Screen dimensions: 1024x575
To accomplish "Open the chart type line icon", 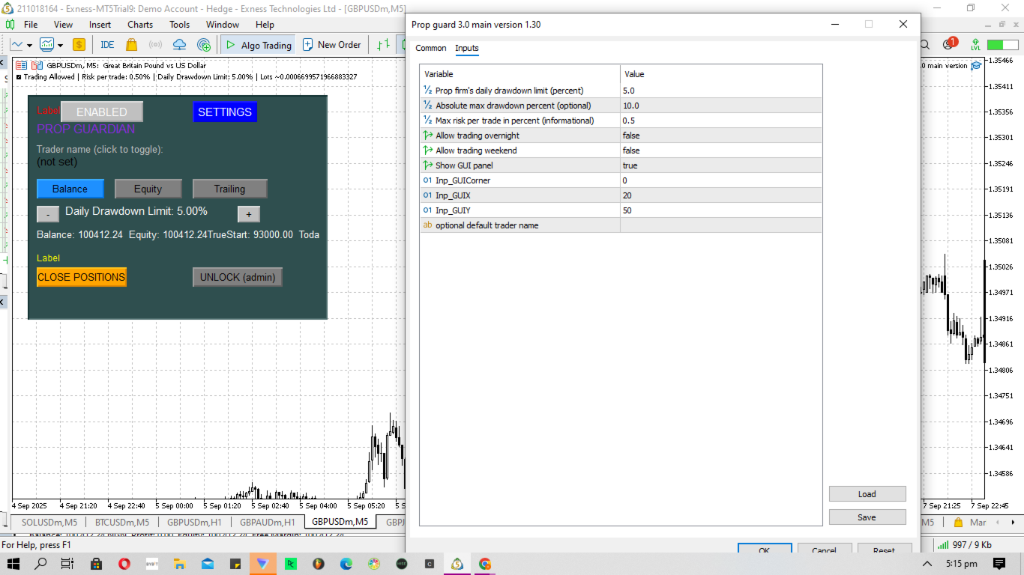I will pos(16,45).
